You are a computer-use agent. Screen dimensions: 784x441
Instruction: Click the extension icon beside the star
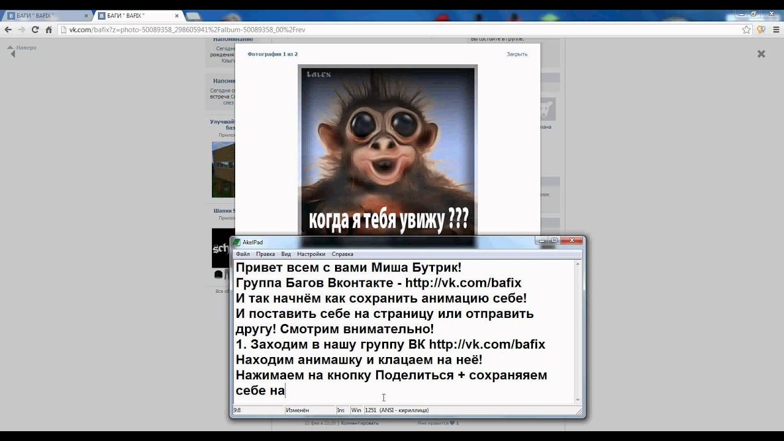[761, 29]
